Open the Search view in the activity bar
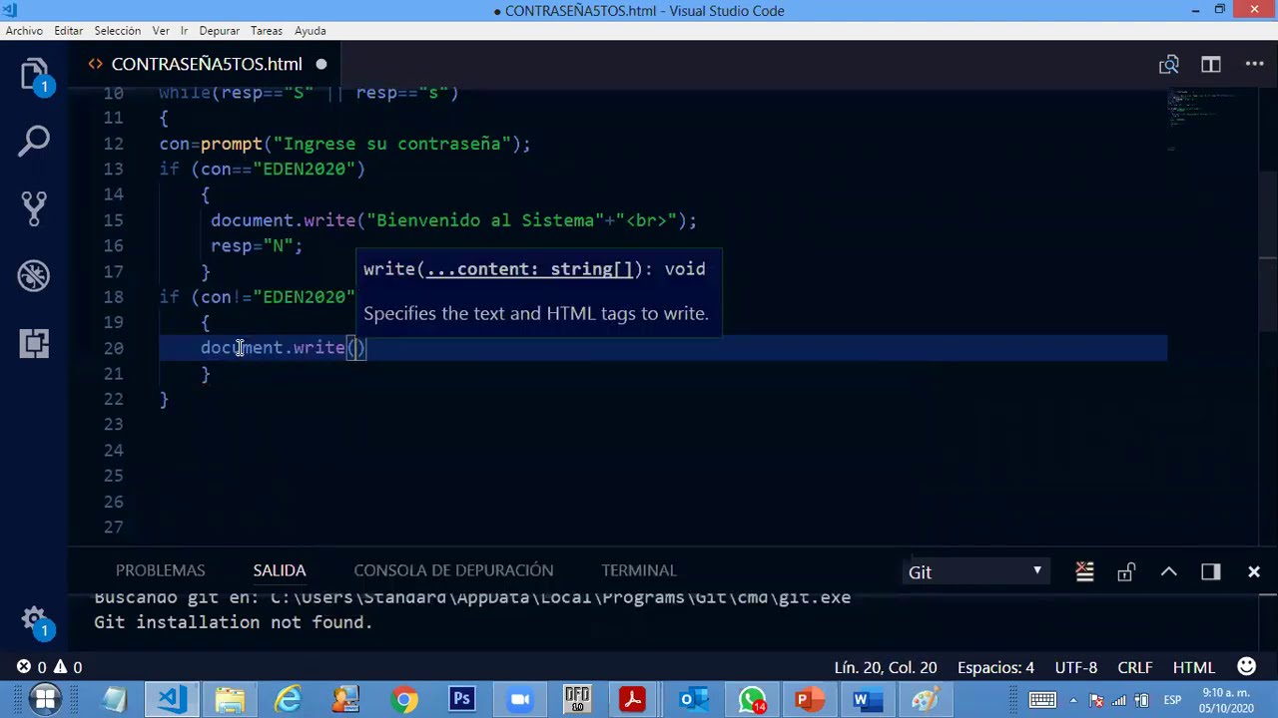Screen dimensions: 1278x718 pyautogui.click(x=34, y=141)
